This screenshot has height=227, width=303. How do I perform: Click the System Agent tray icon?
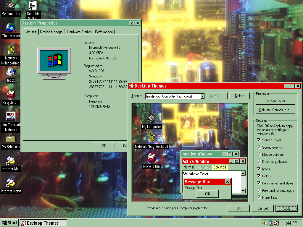click(x=277, y=223)
